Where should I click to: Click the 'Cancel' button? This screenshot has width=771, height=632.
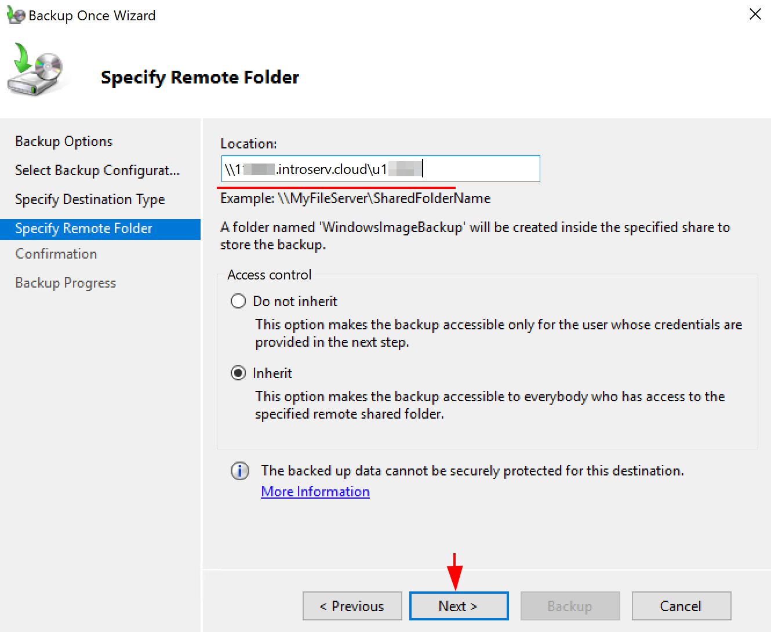point(681,605)
